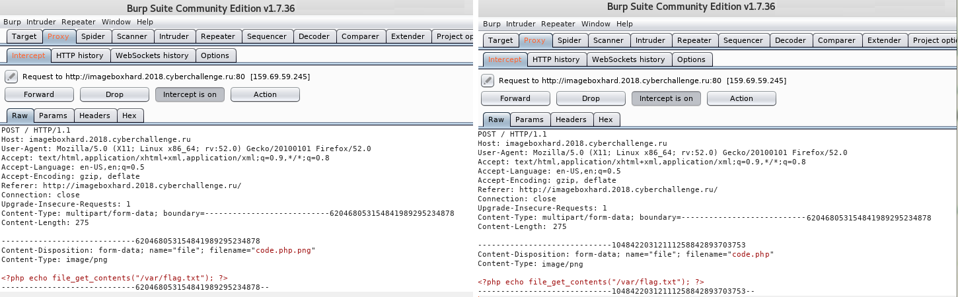The width and height of the screenshot is (958, 297).
Task: Open Repeater menu in left window
Action: (x=79, y=22)
